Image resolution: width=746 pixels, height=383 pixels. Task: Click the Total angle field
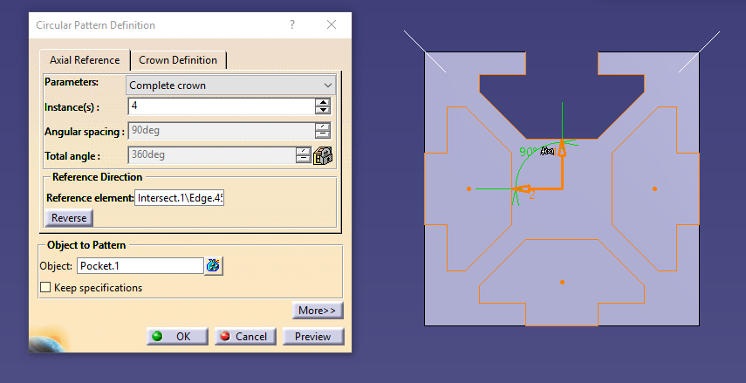(212, 155)
